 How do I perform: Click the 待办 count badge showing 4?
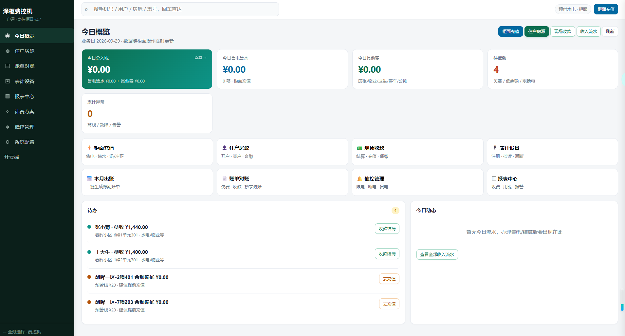(x=395, y=211)
